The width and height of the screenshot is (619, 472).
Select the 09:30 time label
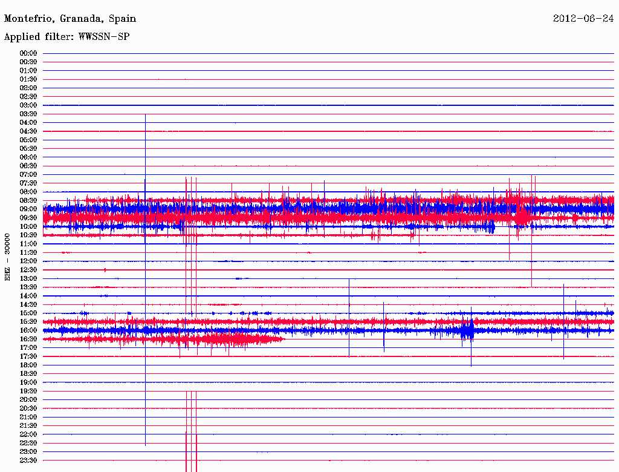pos(28,218)
